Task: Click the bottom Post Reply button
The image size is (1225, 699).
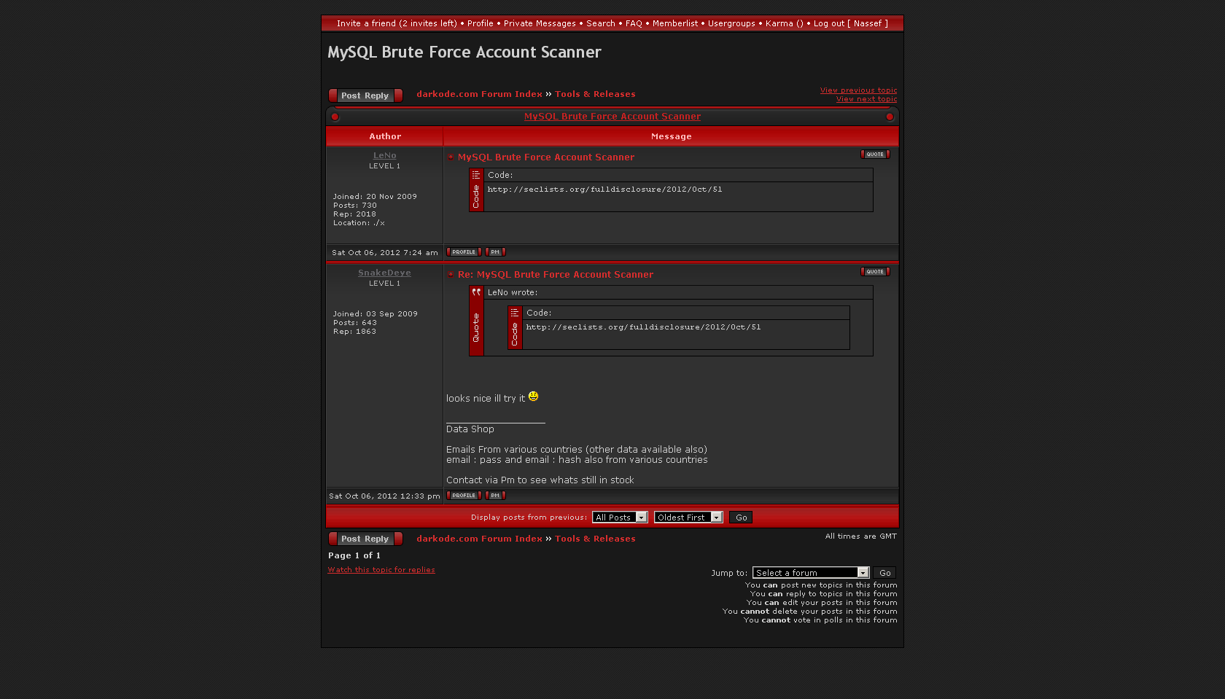Action: point(365,539)
